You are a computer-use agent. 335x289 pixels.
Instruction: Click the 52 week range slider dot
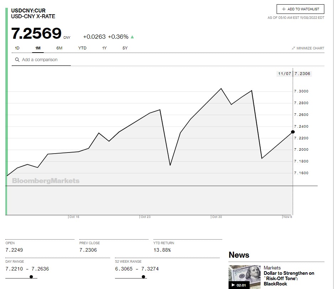click(143, 277)
